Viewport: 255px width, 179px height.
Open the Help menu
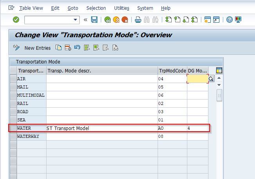166,8
